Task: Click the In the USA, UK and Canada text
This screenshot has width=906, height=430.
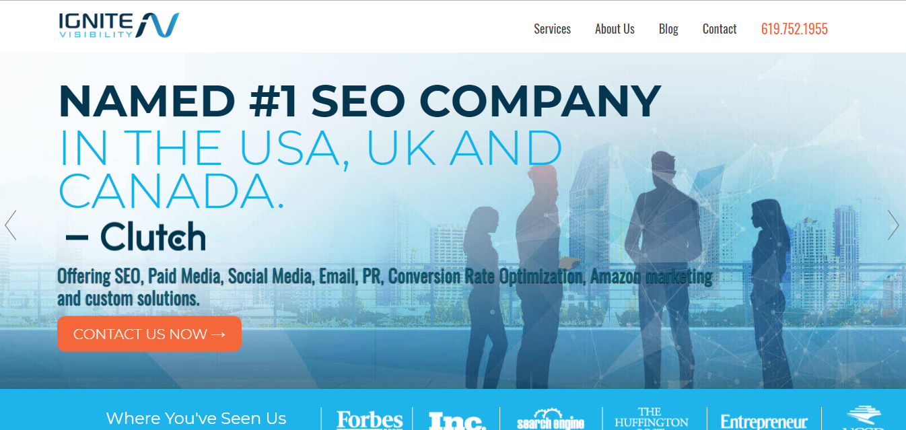Action: click(x=310, y=168)
